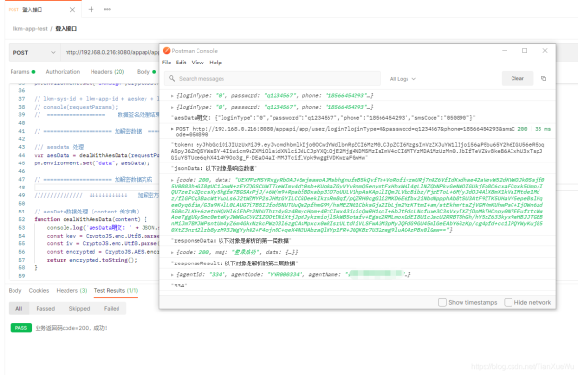This screenshot has height=375, width=578.
Task: Open the View menu in console
Action: (197, 62)
